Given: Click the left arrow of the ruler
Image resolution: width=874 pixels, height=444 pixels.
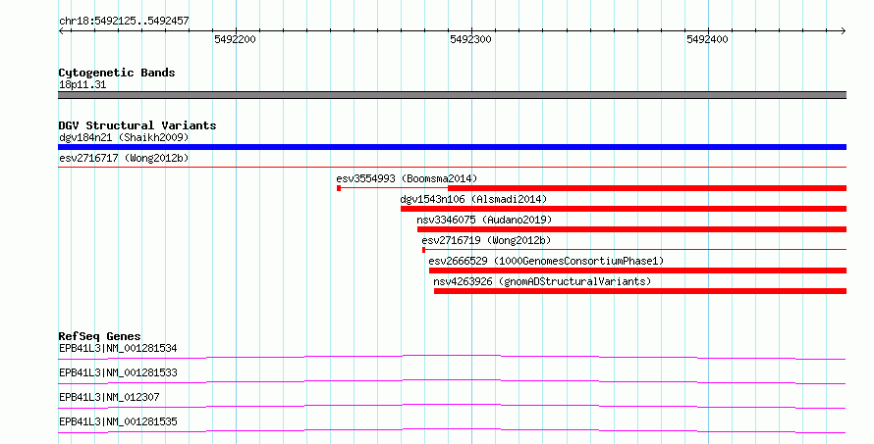Looking at the screenshot, I should [x=61, y=30].
